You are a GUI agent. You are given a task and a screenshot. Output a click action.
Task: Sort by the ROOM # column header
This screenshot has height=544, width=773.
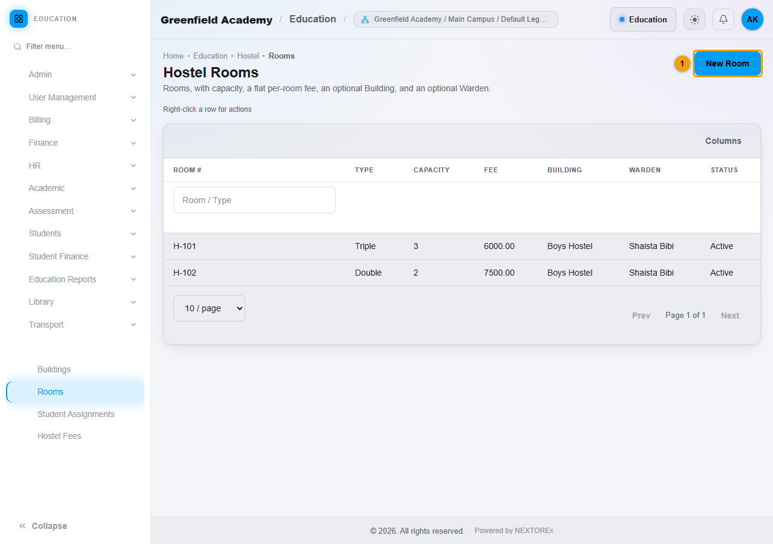click(187, 170)
